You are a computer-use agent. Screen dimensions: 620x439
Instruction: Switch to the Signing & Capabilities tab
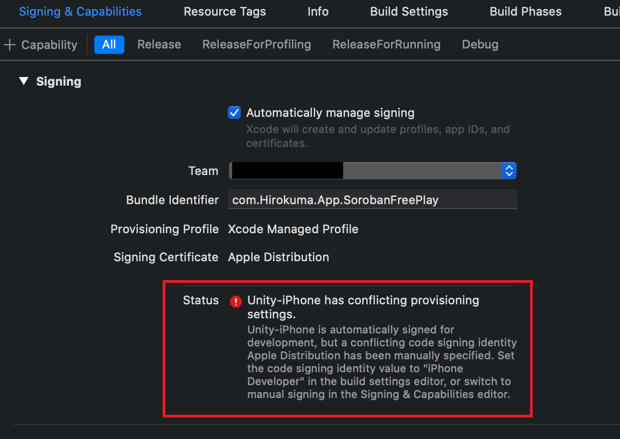[80, 12]
